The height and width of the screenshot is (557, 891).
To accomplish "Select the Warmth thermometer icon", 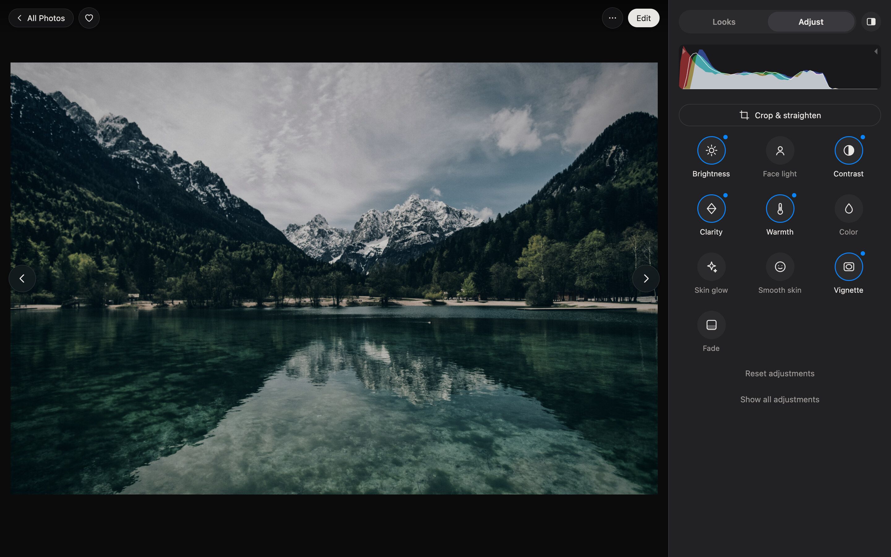I will 780,209.
